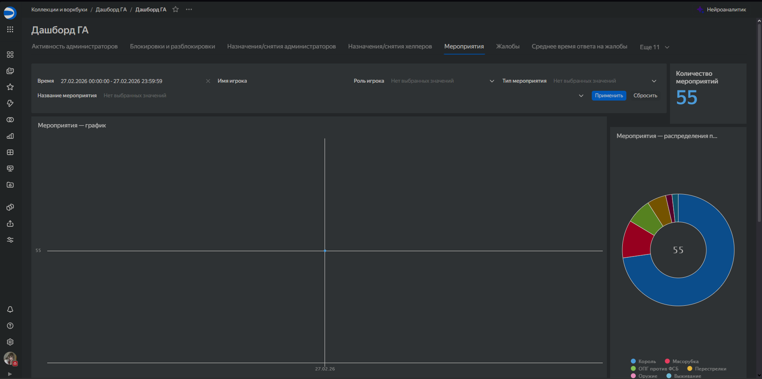Click the Нейроаналитик assistant icon
Screen dimensions: 762x379
(700, 10)
